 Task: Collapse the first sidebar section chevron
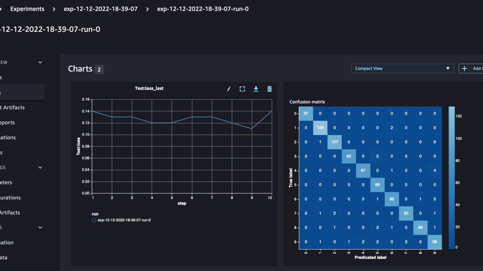click(x=40, y=62)
